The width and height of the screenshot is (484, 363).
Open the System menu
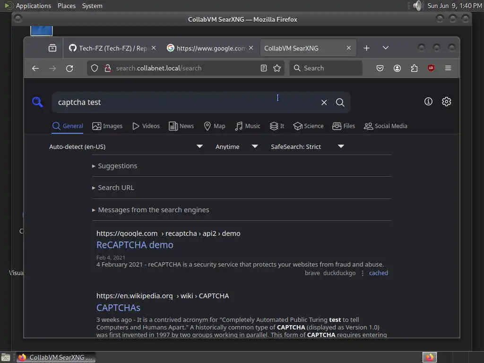[92, 6]
